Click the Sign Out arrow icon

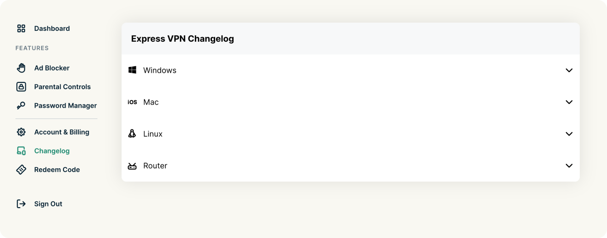pyautogui.click(x=21, y=204)
